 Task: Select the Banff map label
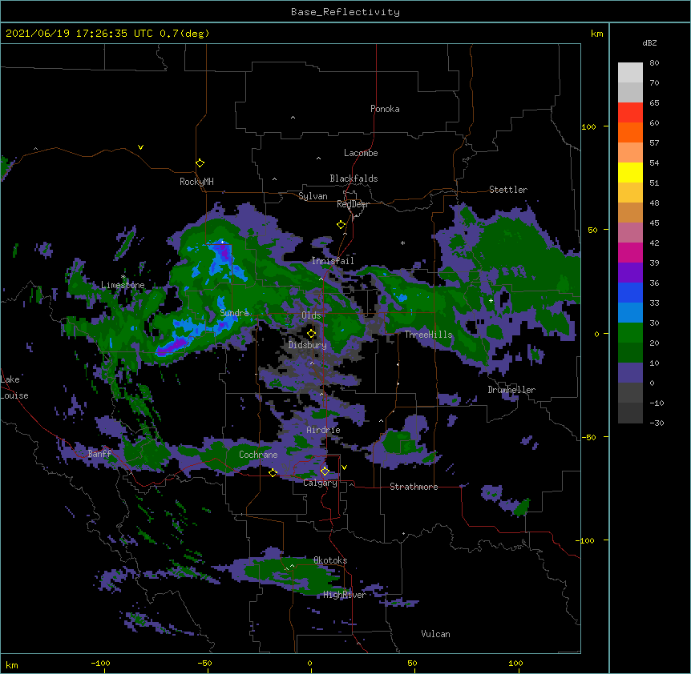pyautogui.click(x=99, y=454)
